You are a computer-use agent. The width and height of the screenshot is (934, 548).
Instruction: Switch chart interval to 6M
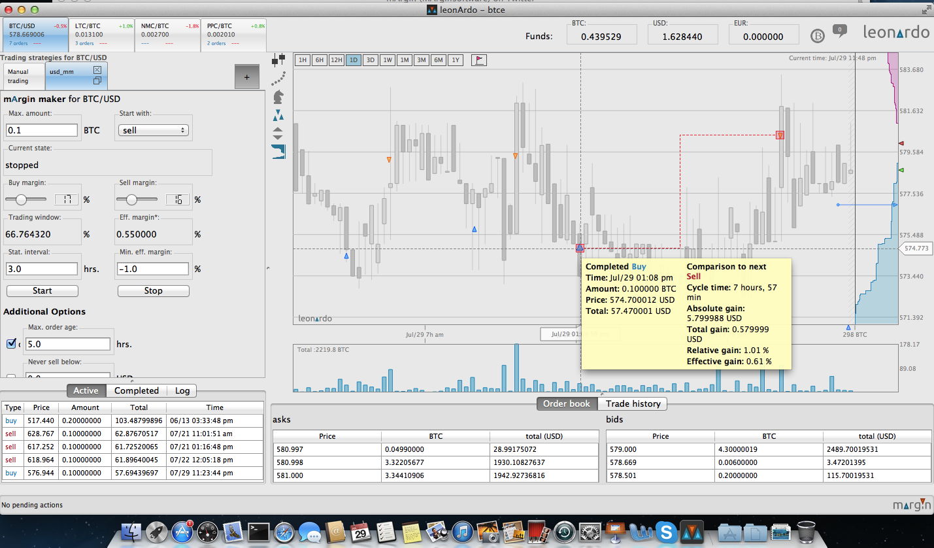439,60
